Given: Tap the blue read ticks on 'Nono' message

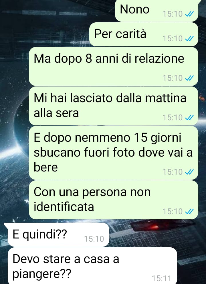Looking at the screenshot, I should 189,14.
